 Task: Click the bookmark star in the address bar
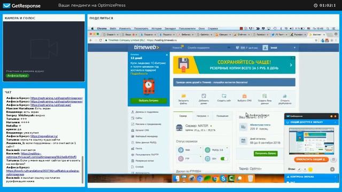316,41
